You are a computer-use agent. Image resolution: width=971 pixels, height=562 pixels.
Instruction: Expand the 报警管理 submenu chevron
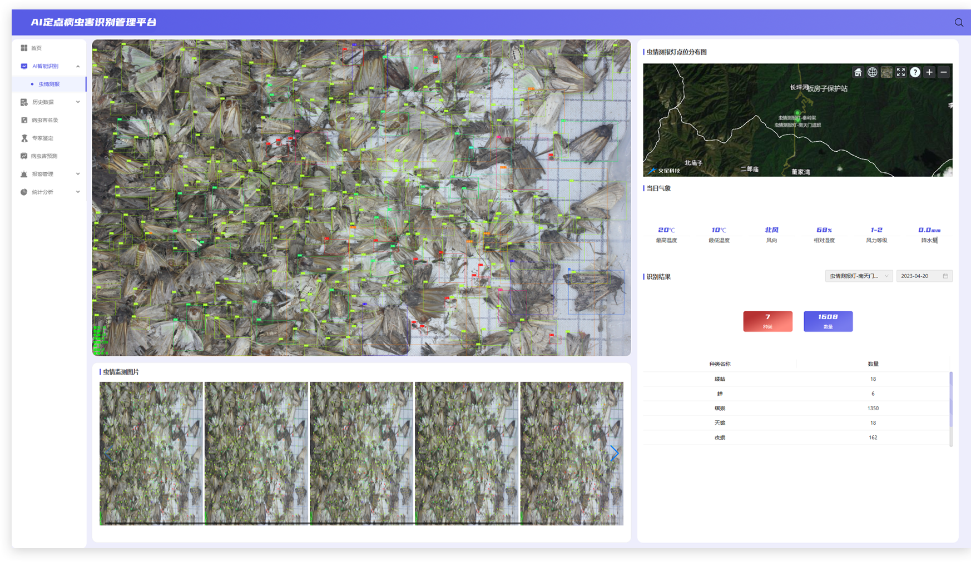pyautogui.click(x=78, y=174)
